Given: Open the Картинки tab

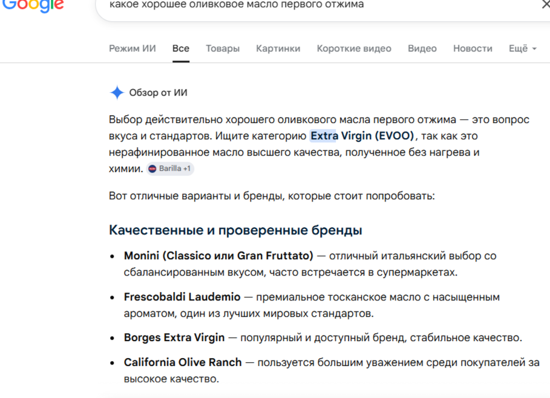Looking at the screenshot, I should click(x=278, y=48).
